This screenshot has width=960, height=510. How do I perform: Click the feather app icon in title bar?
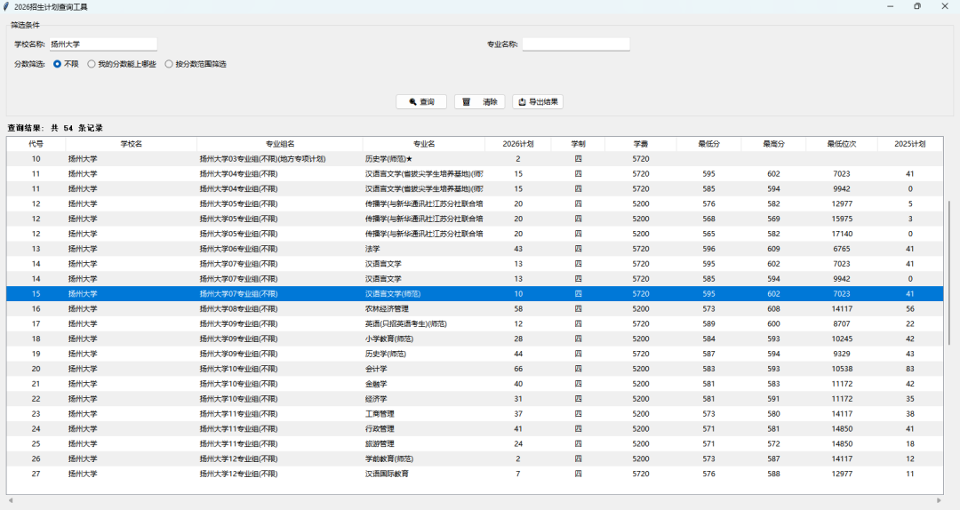6,7
